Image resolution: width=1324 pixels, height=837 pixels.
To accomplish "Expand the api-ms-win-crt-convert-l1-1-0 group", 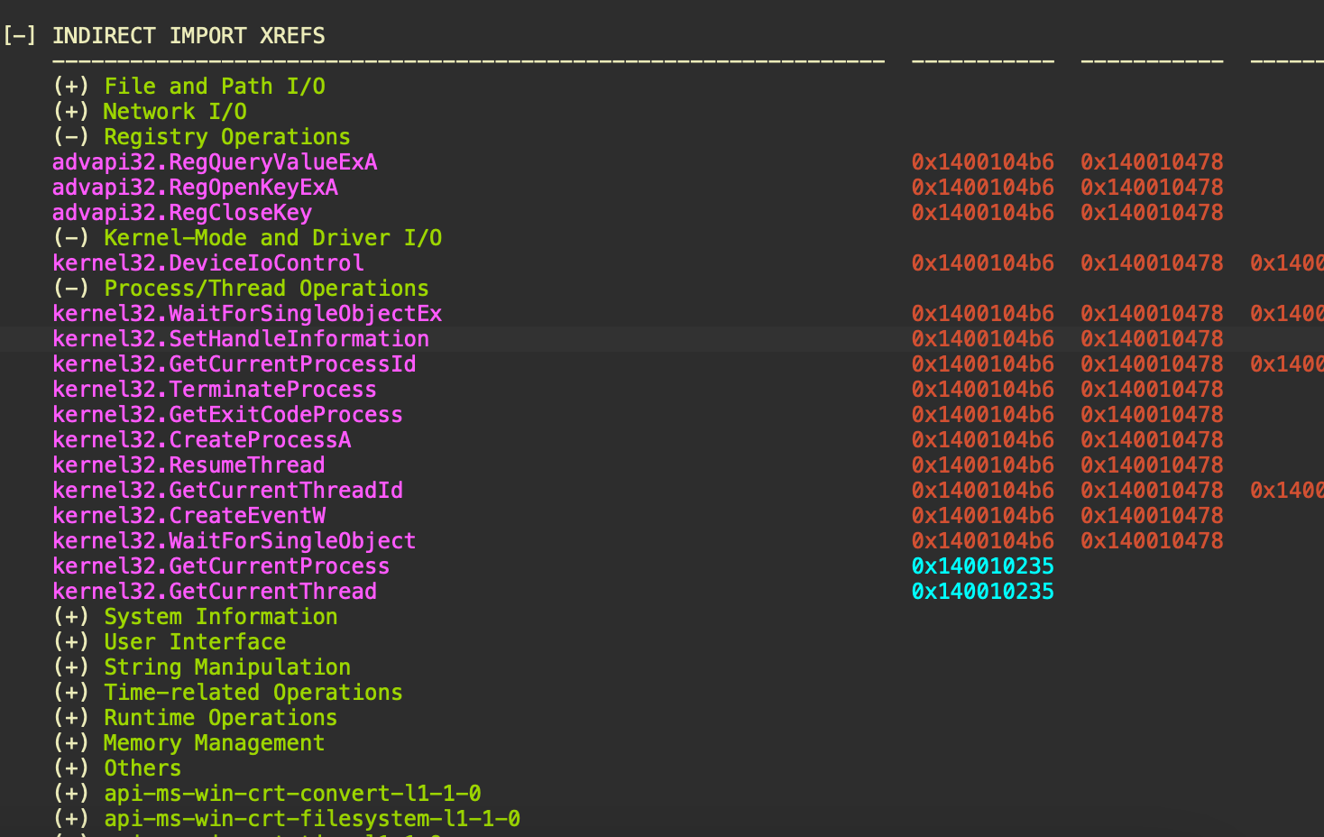I will [71, 794].
